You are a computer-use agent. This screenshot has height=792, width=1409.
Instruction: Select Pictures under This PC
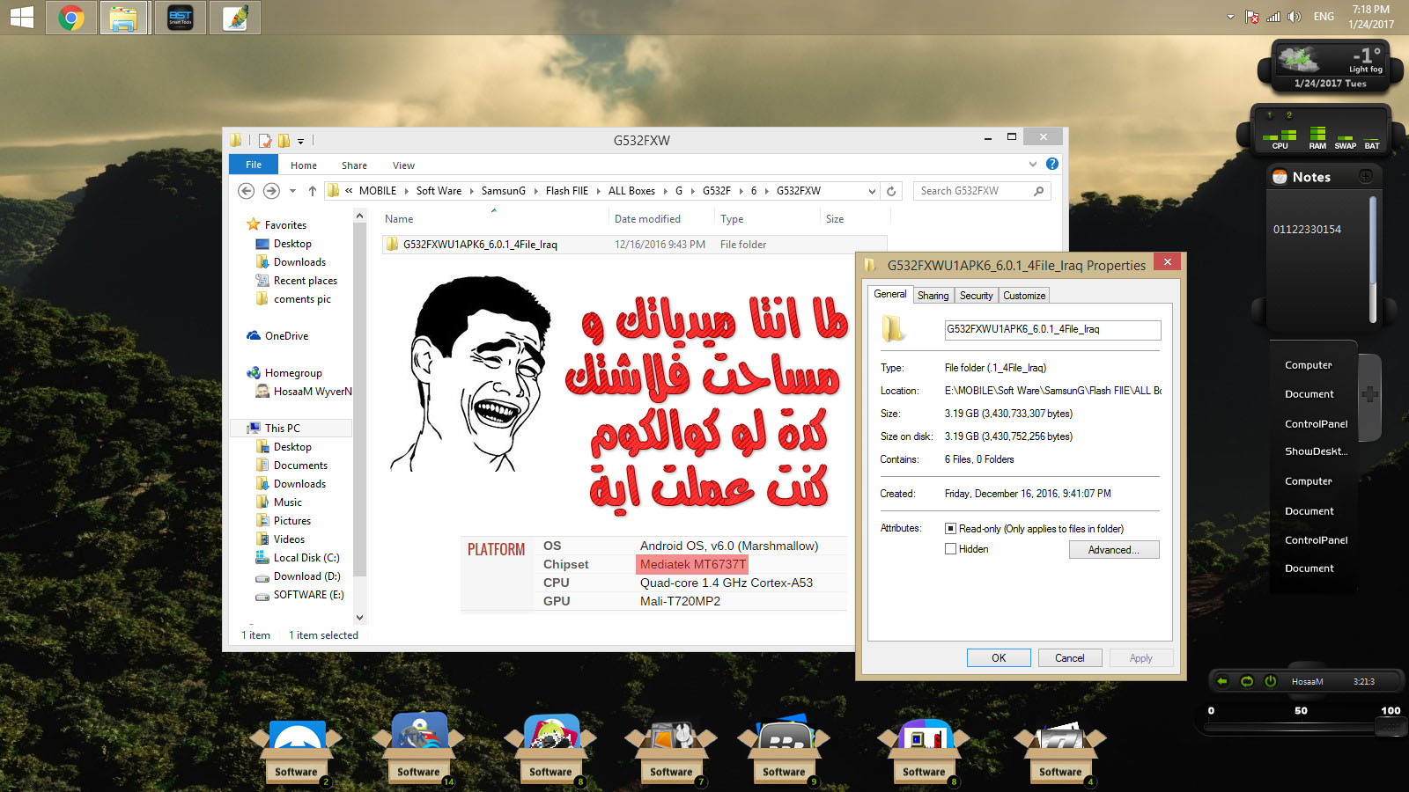click(x=292, y=521)
